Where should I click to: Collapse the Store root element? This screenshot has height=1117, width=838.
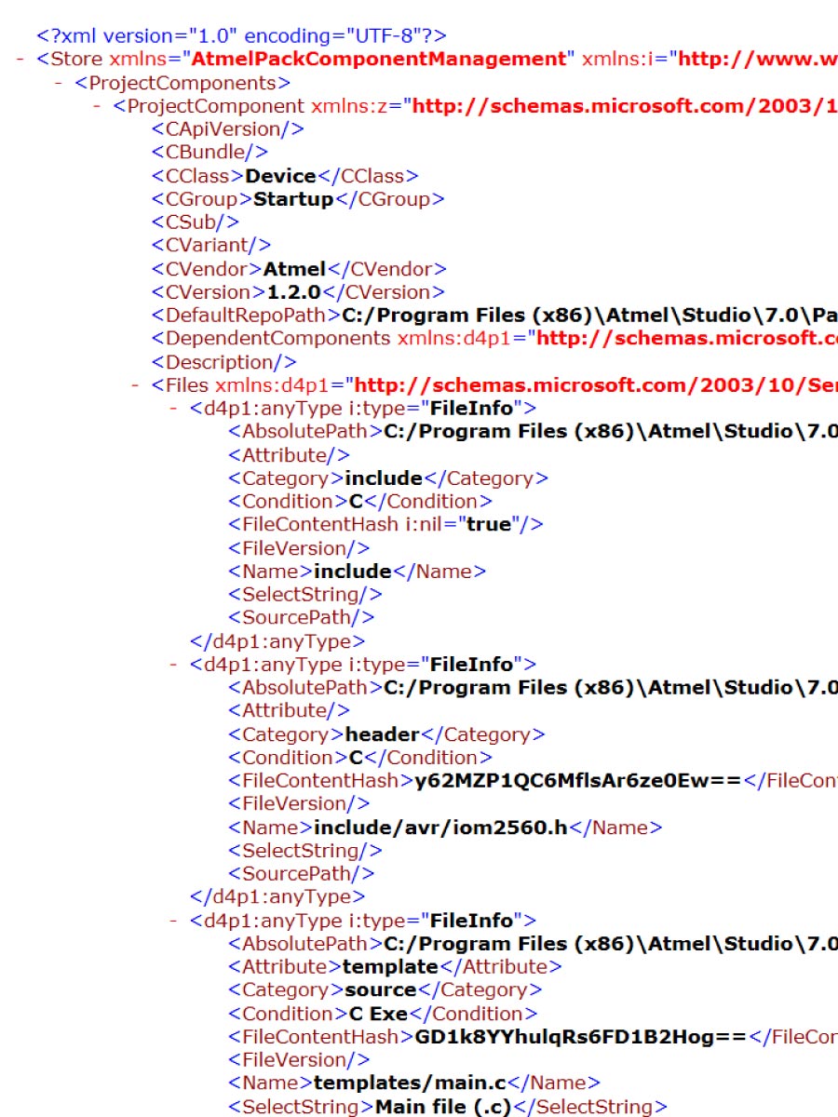(x=20, y=60)
